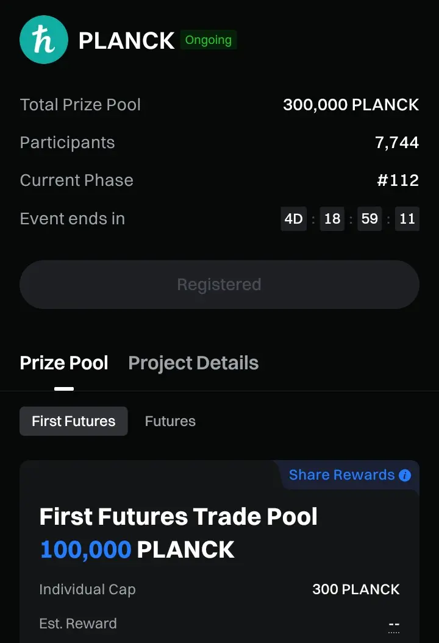The width and height of the screenshot is (439, 643).
Task: Click the countdown seconds box showing 11
Action: 407,219
